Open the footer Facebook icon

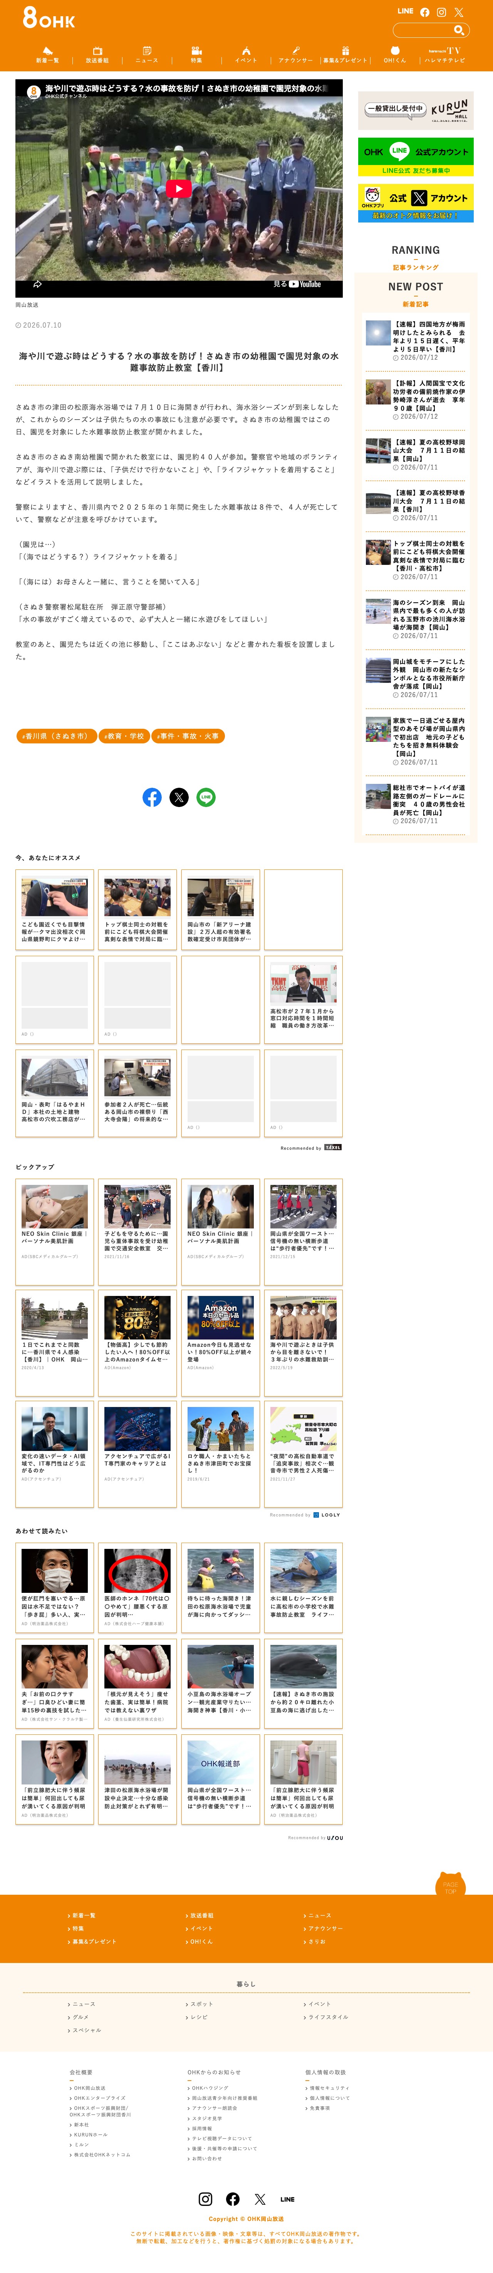tap(233, 2199)
